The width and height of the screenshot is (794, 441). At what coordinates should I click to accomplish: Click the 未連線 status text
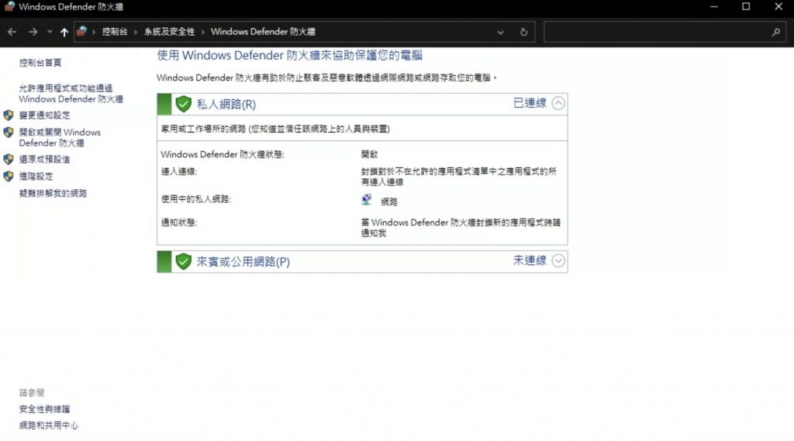pos(530,260)
